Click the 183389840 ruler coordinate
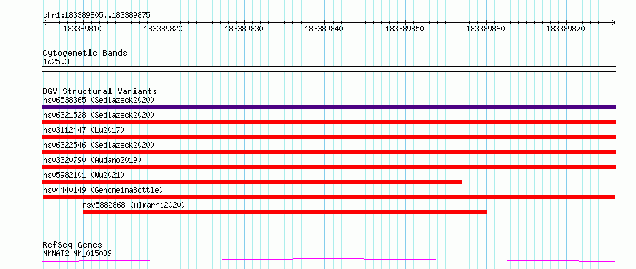 [324, 29]
